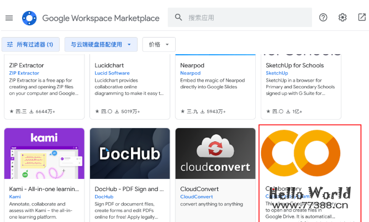The height and width of the screenshot is (222, 369).
Task: Open the SketchUp developer link
Action: click(x=277, y=73)
